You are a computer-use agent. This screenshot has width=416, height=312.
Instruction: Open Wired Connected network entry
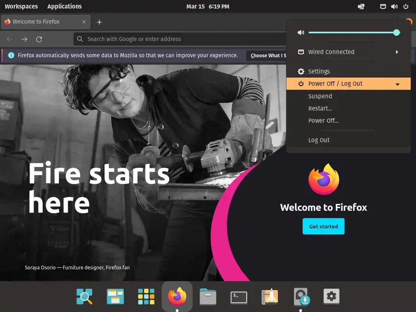348,52
